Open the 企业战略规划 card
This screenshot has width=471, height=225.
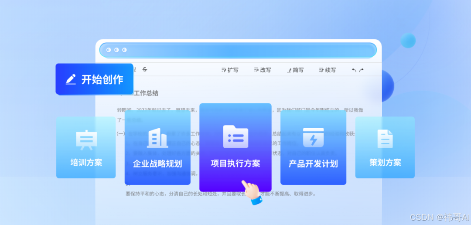pos(157,147)
